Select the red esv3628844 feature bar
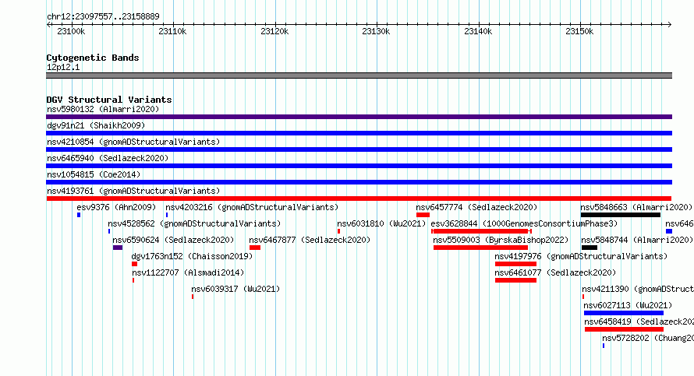694x376 pixels. tap(481, 231)
